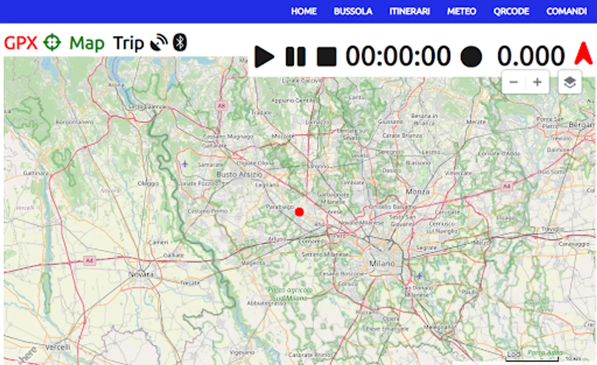597x365 pixels.
Task: Open the METEO section
Action: [x=462, y=11]
